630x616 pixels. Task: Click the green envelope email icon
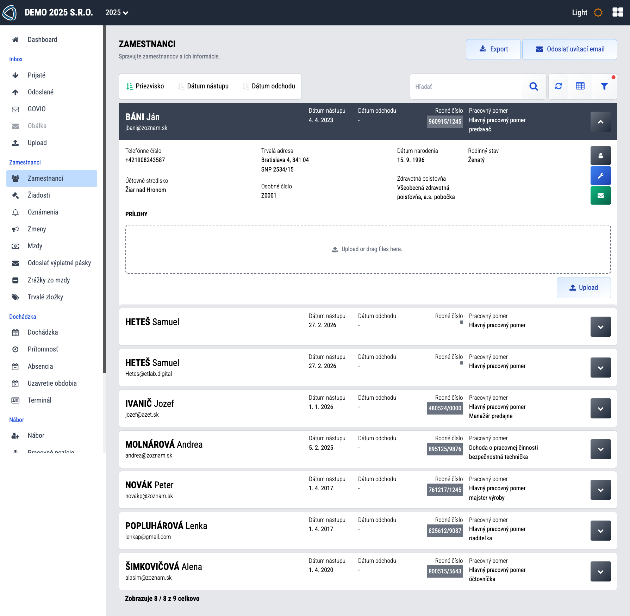[x=600, y=195]
